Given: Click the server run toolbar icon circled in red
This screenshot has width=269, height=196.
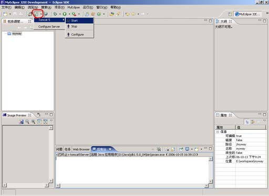Looking at the screenshot, I should click(36, 14).
